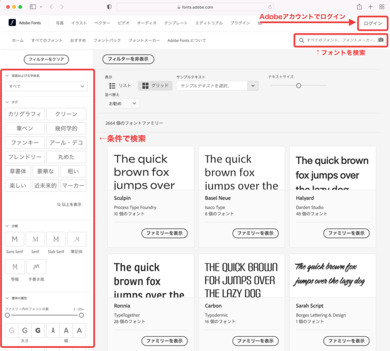
Task: Choose wide width A icon
Action: click(79, 330)
